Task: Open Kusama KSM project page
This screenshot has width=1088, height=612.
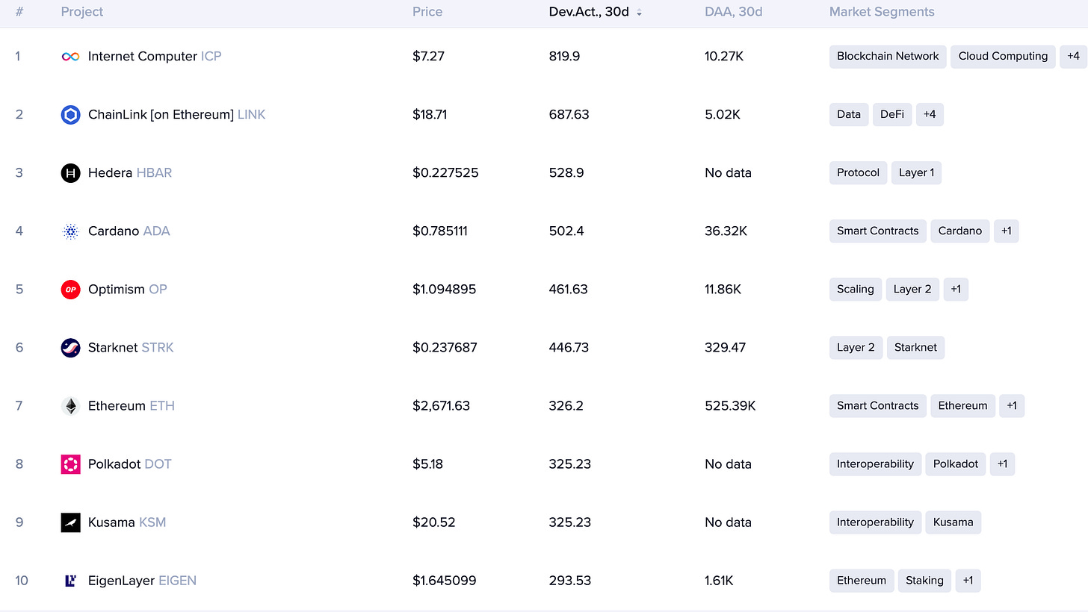Action: tap(127, 522)
